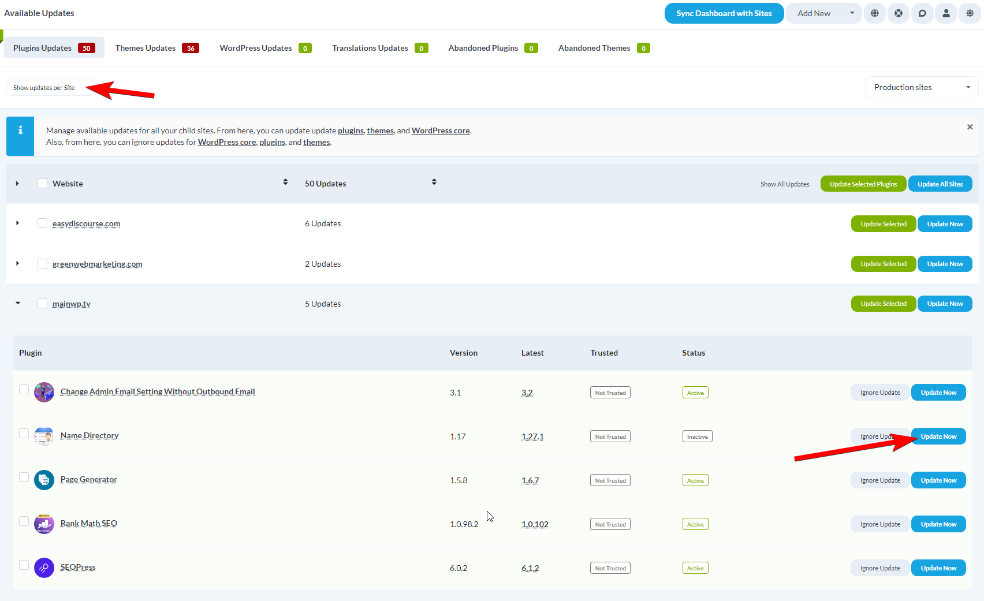Open the chat feedback icon
This screenshot has width=984, height=601.
[922, 13]
